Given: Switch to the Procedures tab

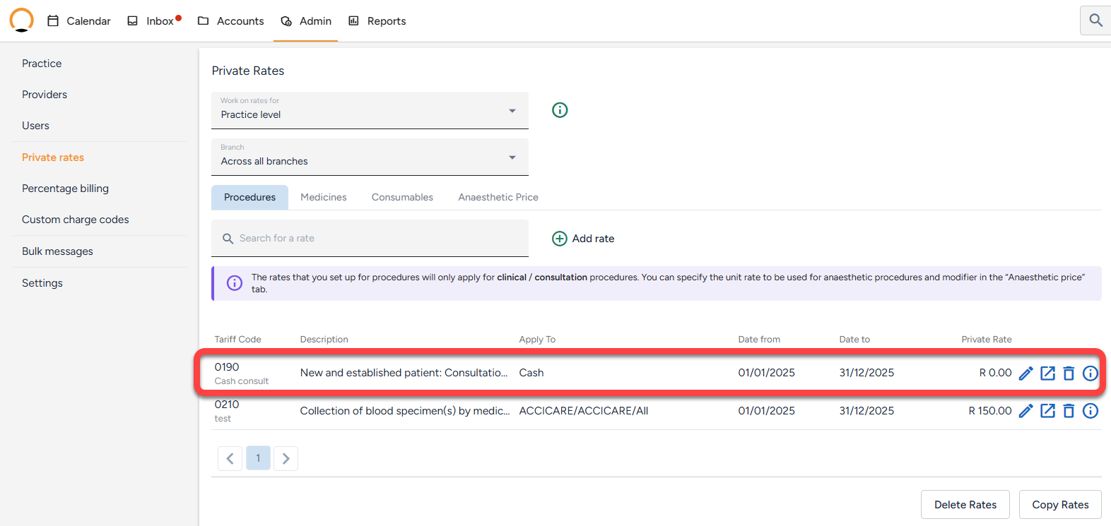Looking at the screenshot, I should tap(249, 198).
